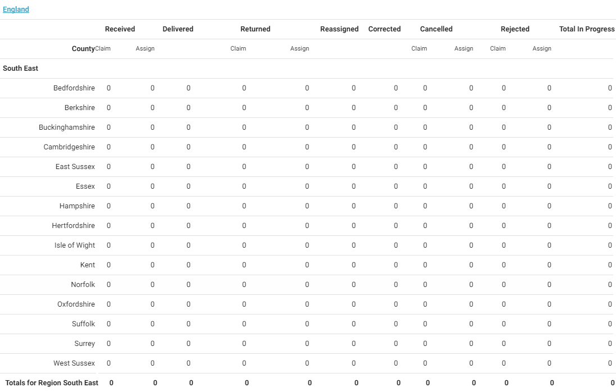
Task: Click the County column header
Action: click(x=83, y=49)
